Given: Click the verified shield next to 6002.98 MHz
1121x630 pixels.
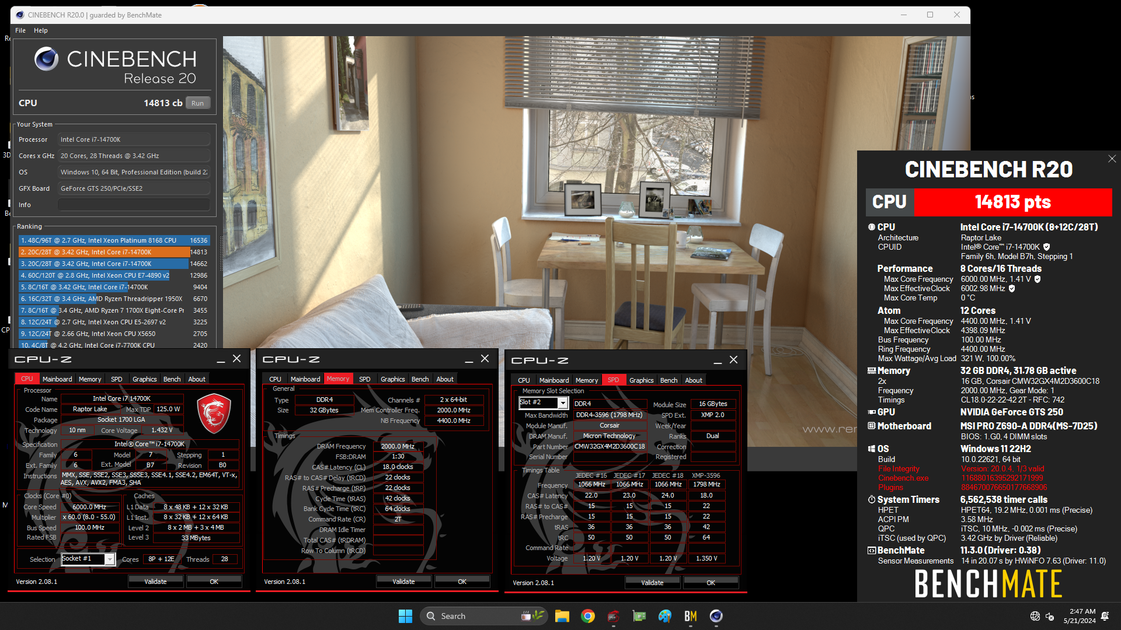Looking at the screenshot, I should [x=1012, y=288].
